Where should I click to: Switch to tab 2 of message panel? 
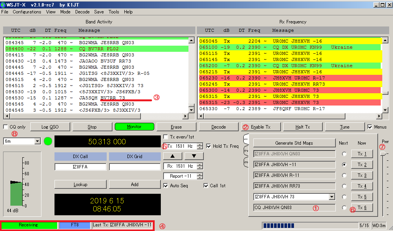[x=246, y=150]
